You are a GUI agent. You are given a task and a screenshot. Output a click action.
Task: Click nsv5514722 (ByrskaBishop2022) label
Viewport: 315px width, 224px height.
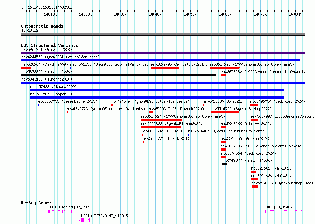click(241, 109)
